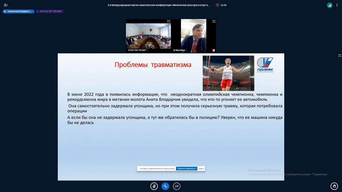Open the three-dot options menu

[x=338, y=5]
